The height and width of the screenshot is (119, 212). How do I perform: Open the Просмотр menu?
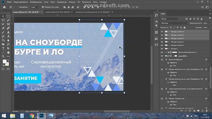(86, 2)
